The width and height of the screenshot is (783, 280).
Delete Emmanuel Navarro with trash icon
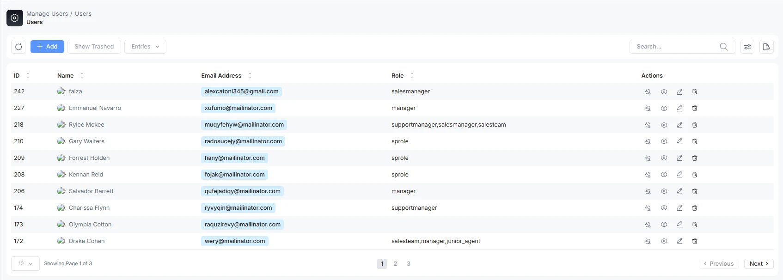695,108
